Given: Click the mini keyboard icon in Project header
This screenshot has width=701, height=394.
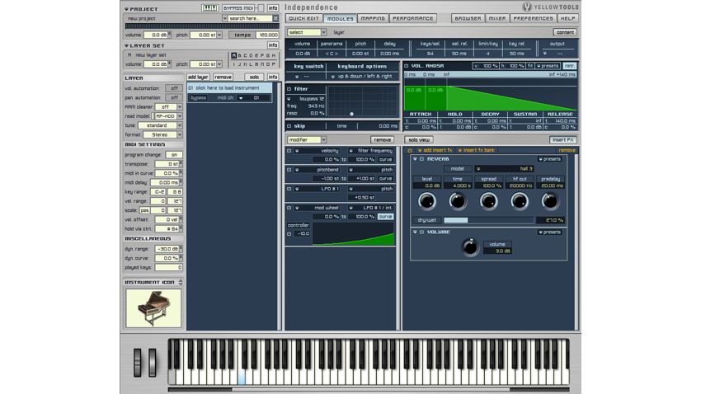Looking at the screenshot, I should click(x=209, y=8).
